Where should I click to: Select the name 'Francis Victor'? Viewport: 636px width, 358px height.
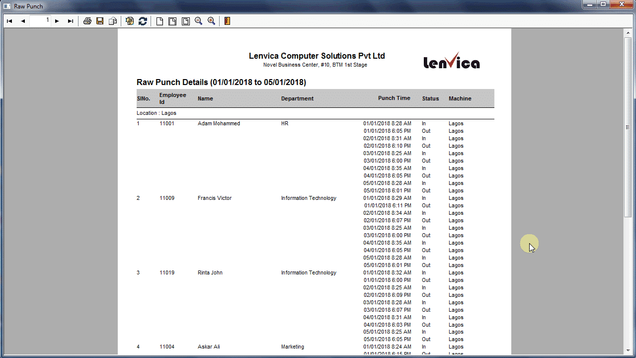[x=215, y=198]
